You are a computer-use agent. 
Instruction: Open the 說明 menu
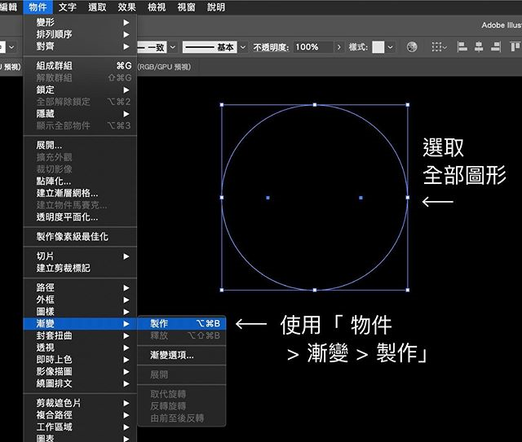tap(216, 7)
